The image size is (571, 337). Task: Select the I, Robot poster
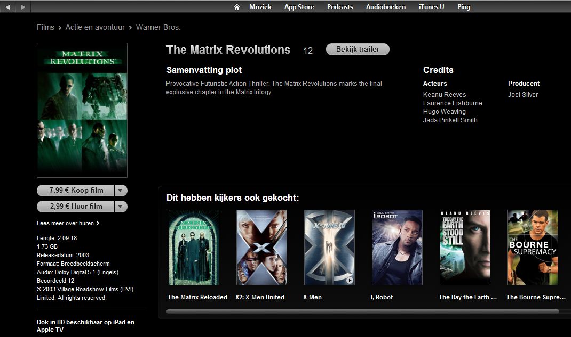tap(397, 248)
